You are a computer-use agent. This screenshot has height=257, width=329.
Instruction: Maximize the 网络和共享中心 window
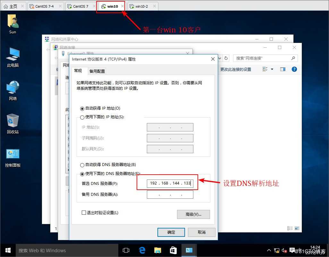click(271, 39)
